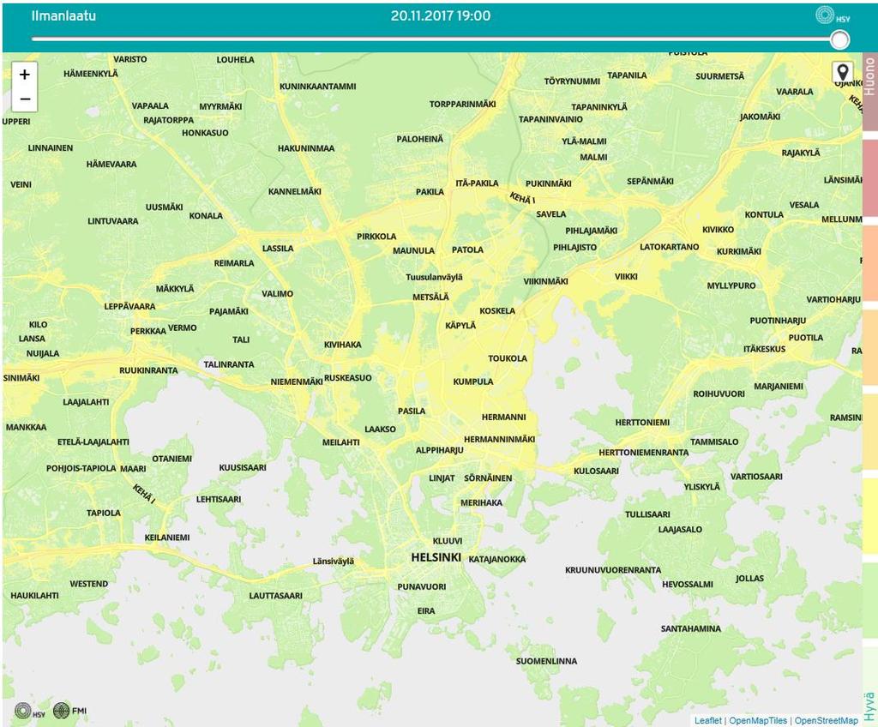878x727 pixels.
Task: Click the LEPPÄVAARA map label
Action: coord(130,306)
